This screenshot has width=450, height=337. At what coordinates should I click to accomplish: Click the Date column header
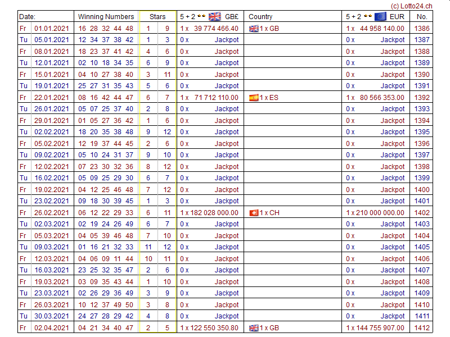click(x=28, y=17)
